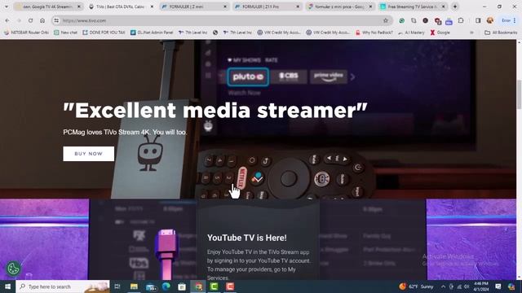This screenshot has height=293, width=522.
Task: Open Microsoft Store from the taskbar
Action: tap(182, 286)
